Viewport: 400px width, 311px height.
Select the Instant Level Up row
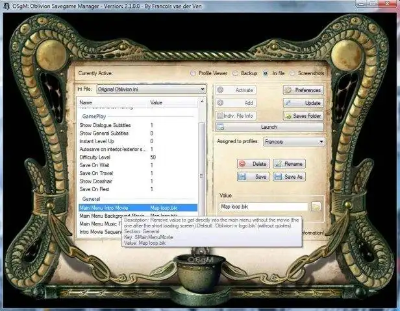(138, 141)
